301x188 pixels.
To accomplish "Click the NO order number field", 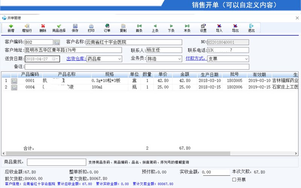I will pyautogui.click(x=228, y=42).
